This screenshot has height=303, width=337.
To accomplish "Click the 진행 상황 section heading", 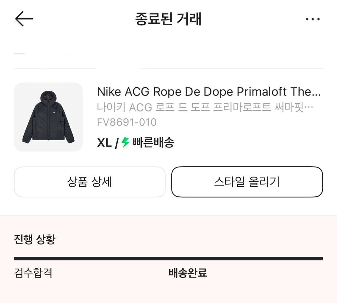I will click(x=34, y=239).
